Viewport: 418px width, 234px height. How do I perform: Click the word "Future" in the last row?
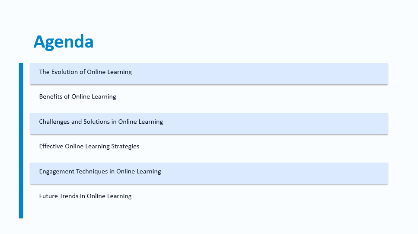[x=48, y=196]
